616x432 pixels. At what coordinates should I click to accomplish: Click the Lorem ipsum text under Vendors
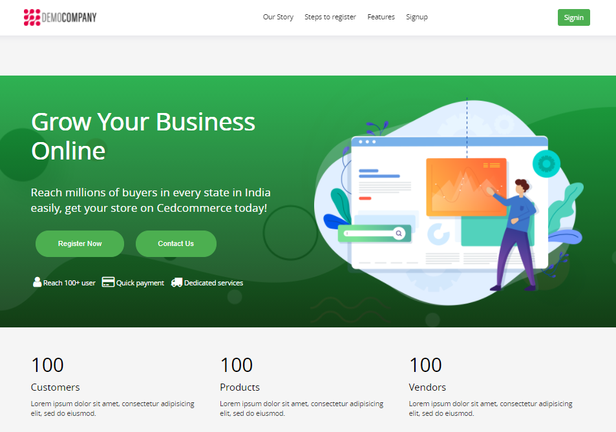pos(491,409)
